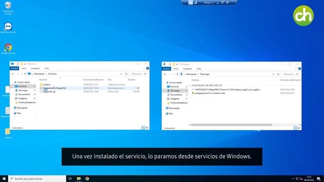Select the PostgreSQL text document file
Image resolution: width=324 pixels, height=182 pixels.
54,88
